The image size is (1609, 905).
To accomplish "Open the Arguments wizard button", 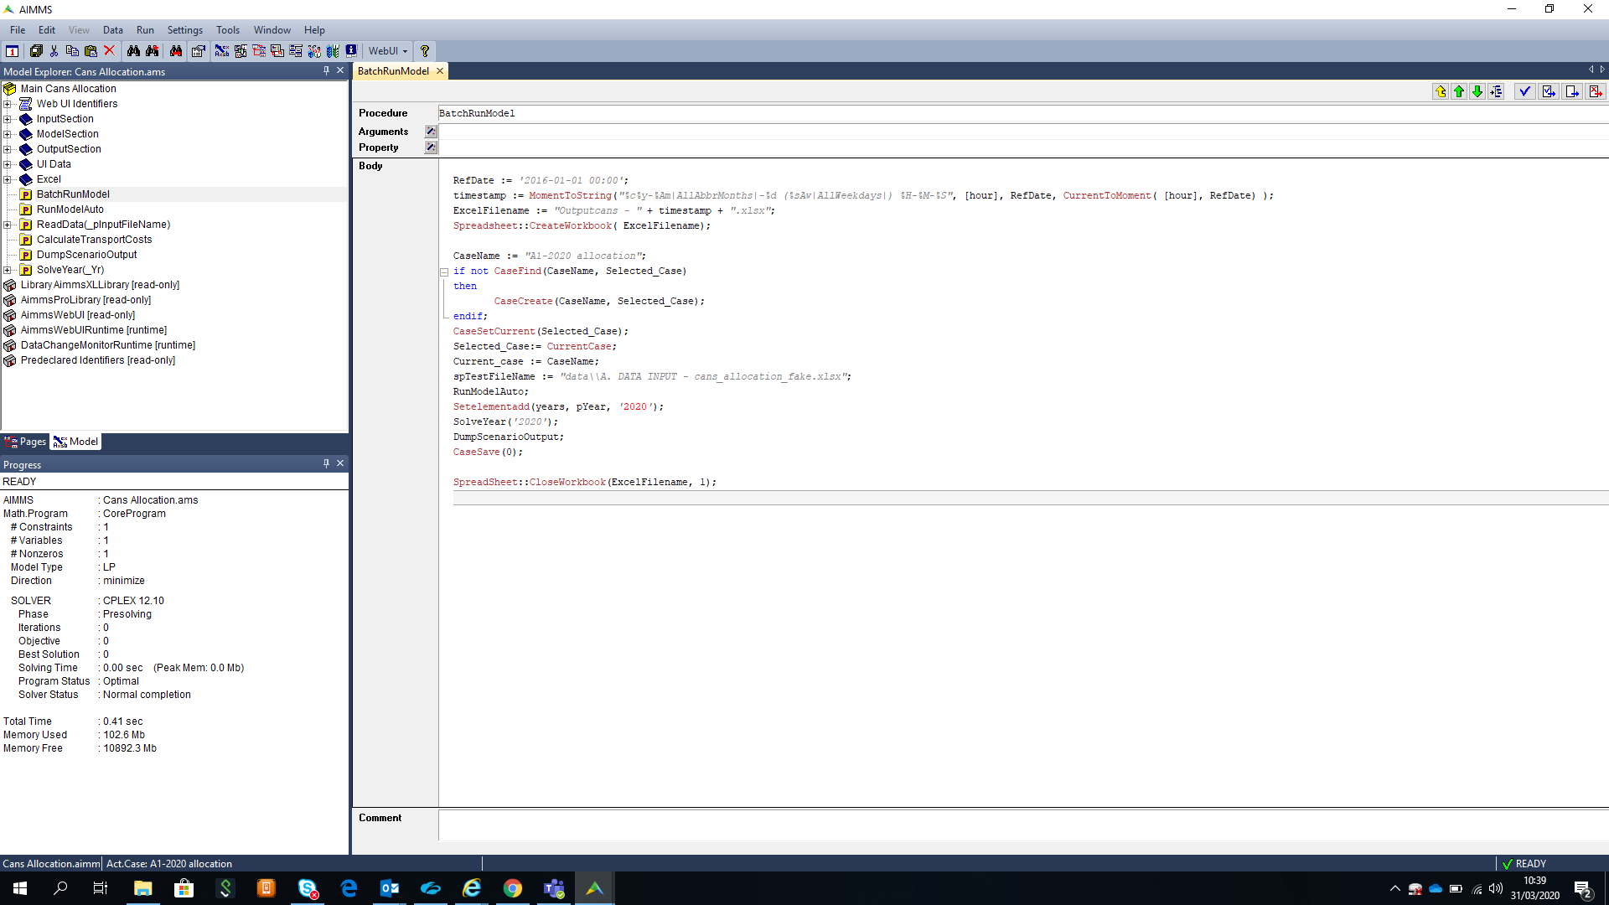I will tap(431, 132).
